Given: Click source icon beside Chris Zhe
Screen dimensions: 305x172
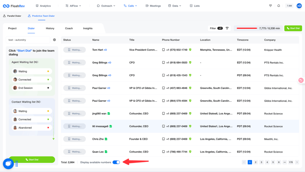Looking at the screenshot, I should click(x=106, y=139).
